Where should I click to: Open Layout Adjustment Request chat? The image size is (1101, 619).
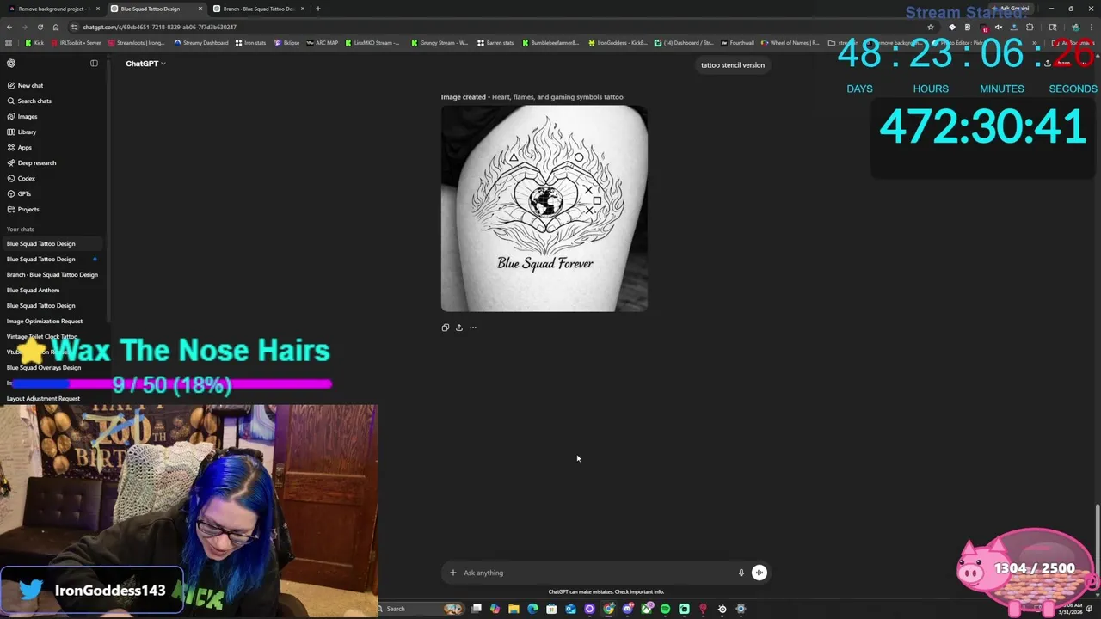pos(52,398)
